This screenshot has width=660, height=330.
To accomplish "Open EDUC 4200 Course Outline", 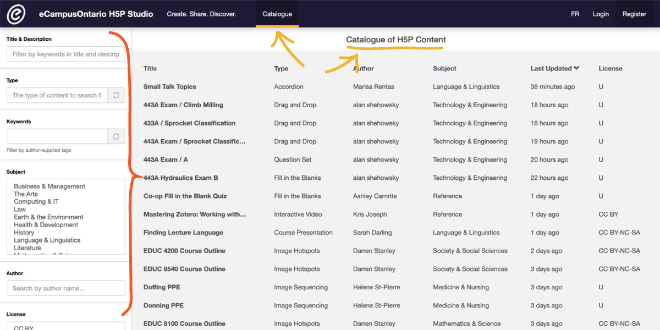I will [x=184, y=251].
